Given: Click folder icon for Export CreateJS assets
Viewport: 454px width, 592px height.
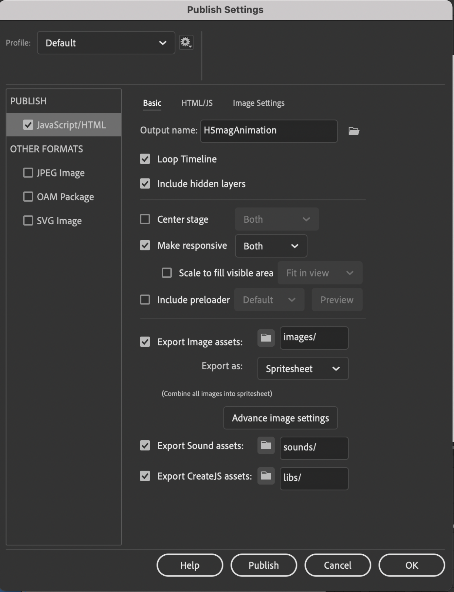Looking at the screenshot, I should (266, 476).
